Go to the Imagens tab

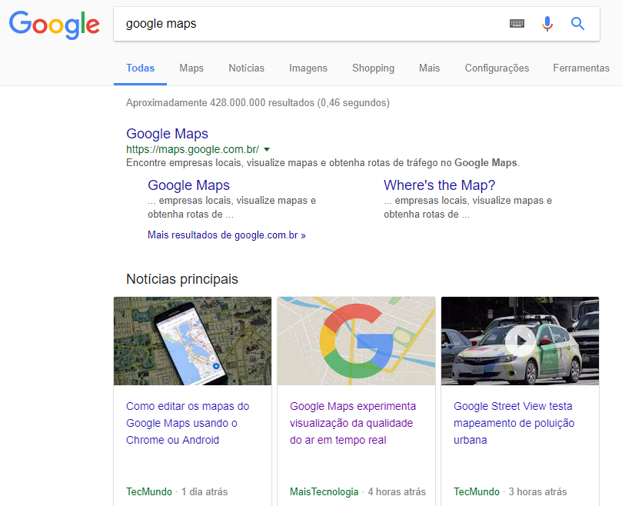coord(308,68)
